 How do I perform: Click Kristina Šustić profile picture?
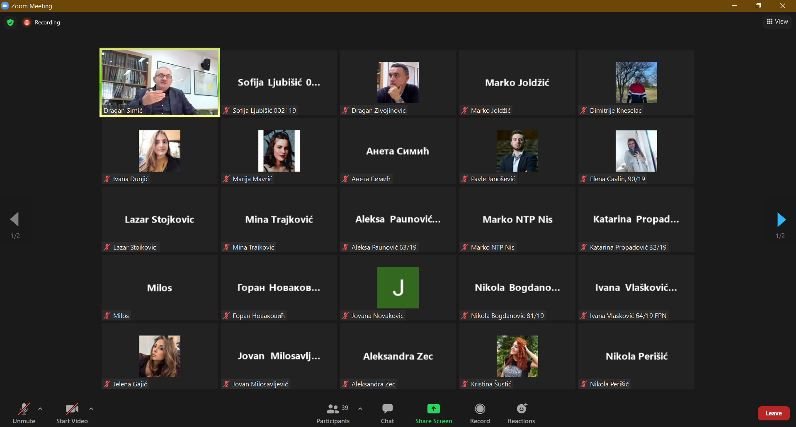(x=517, y=356)
